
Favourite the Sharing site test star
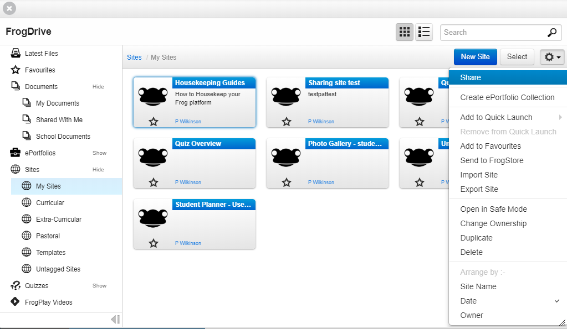click(x=287, y=122)
